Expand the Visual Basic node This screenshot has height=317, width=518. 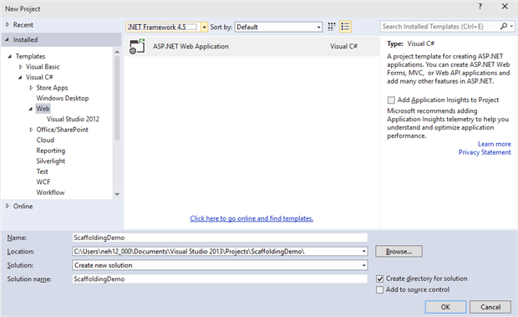(21, 67)
